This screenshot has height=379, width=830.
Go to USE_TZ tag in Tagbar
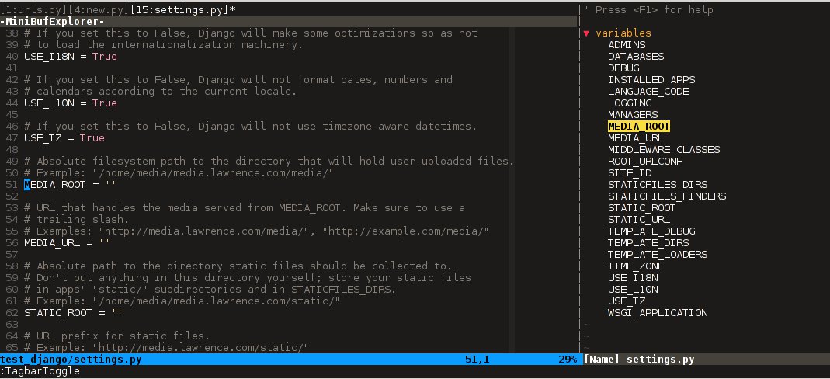pyautogui.click(x=627, y=301)
